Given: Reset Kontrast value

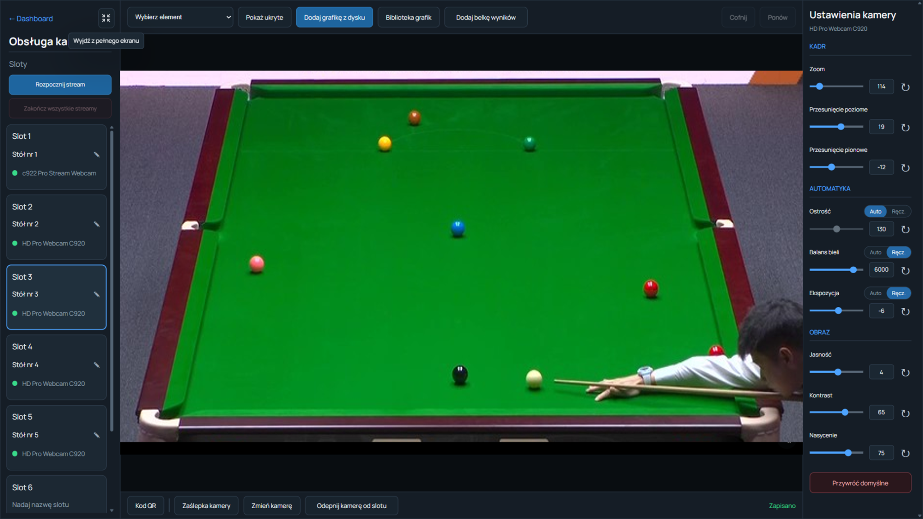Looking at the screenshot, I should click(905, 413).
